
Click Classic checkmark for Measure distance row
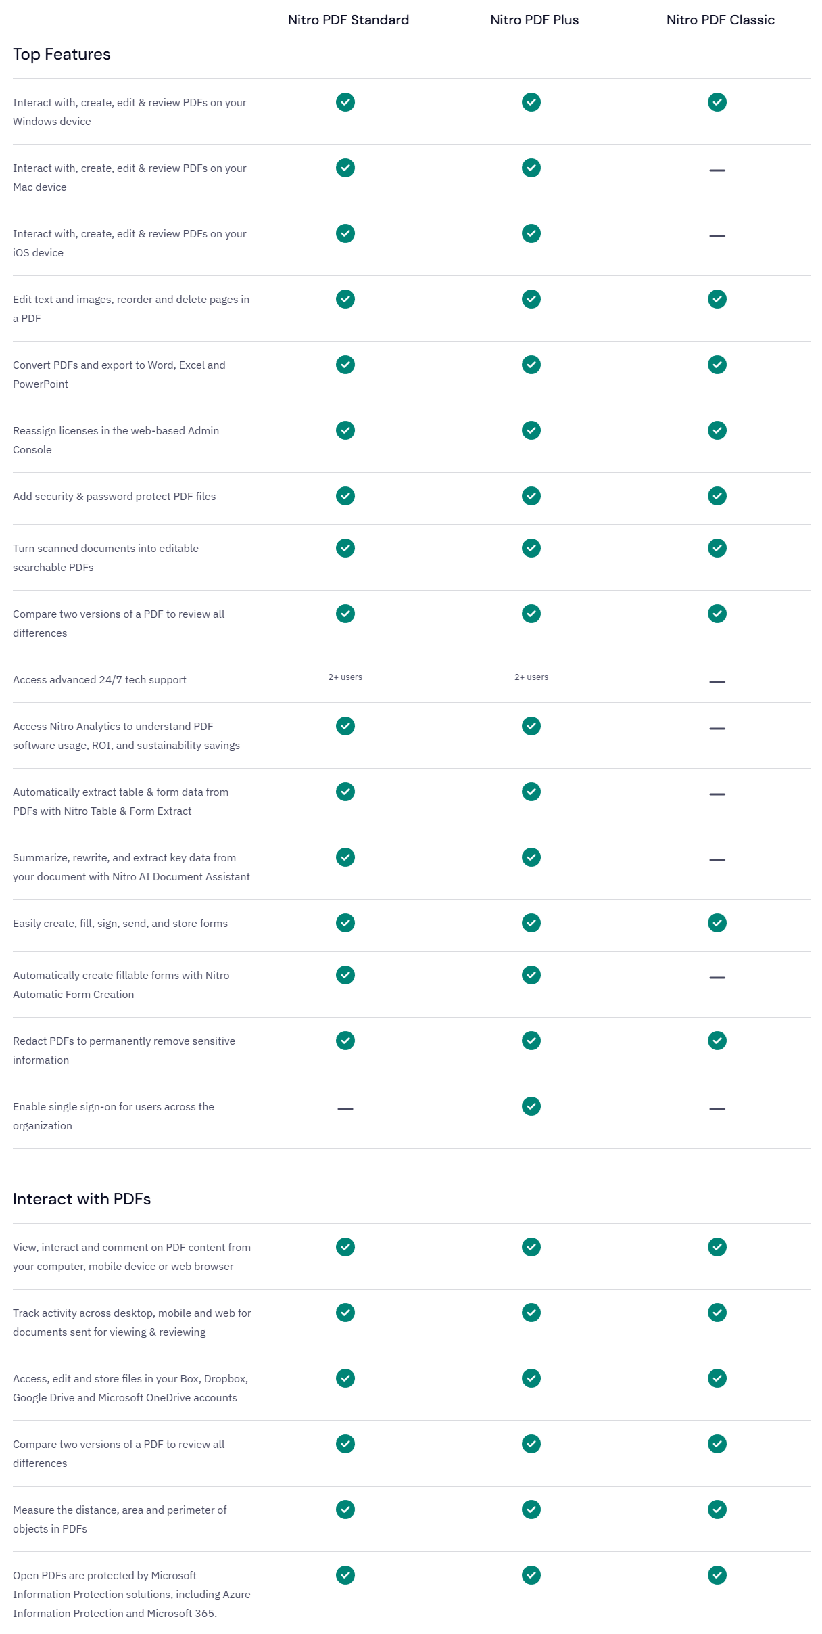(x=717, y=1510)
